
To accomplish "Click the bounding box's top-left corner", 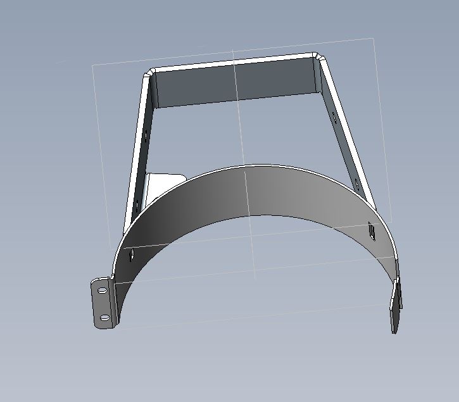I will (x=92, y=65).
